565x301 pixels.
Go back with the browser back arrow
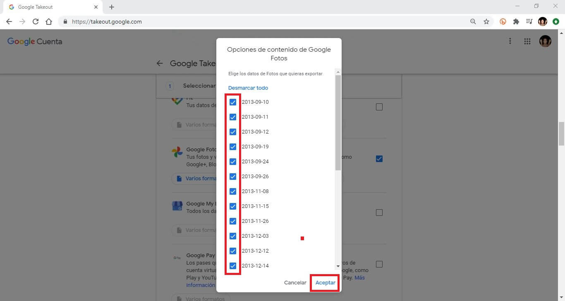click(9, 21)
